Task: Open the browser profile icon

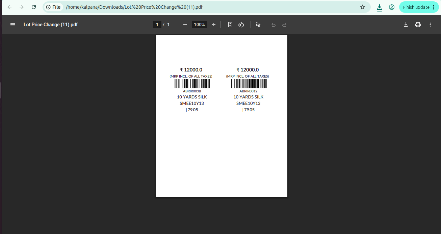Action: pyautogui.click(x=392, y=7)
